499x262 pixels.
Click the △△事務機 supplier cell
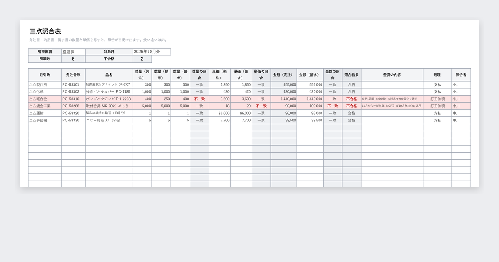point(45,120)
